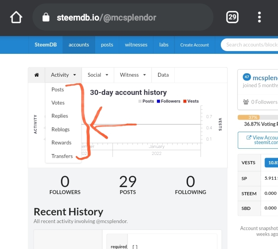Switch to the Data tab
Viewport: 278px width, 249px height.
[163, 75]
